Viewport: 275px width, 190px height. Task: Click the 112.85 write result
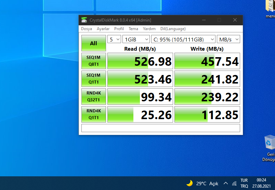207,114
